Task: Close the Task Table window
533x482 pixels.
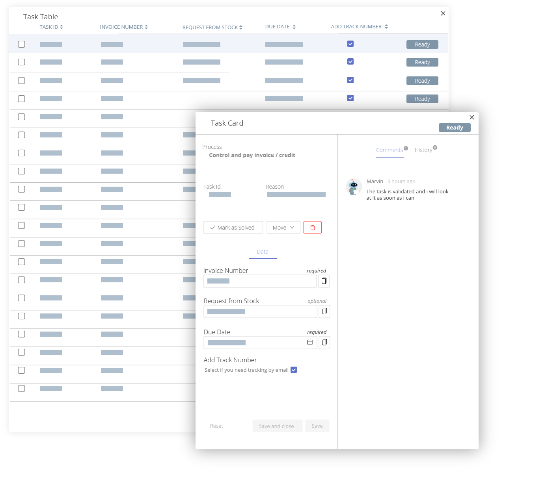Action: [443, 13]
